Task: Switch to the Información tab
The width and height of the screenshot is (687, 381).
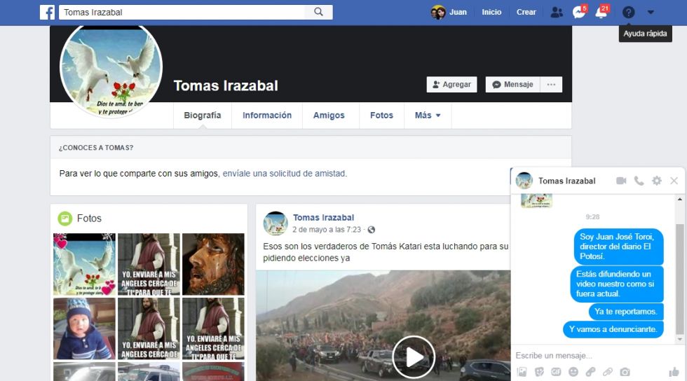Action: (267, 115)
